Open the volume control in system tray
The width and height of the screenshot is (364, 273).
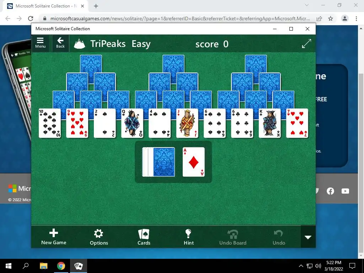click(x=318, y=266)
